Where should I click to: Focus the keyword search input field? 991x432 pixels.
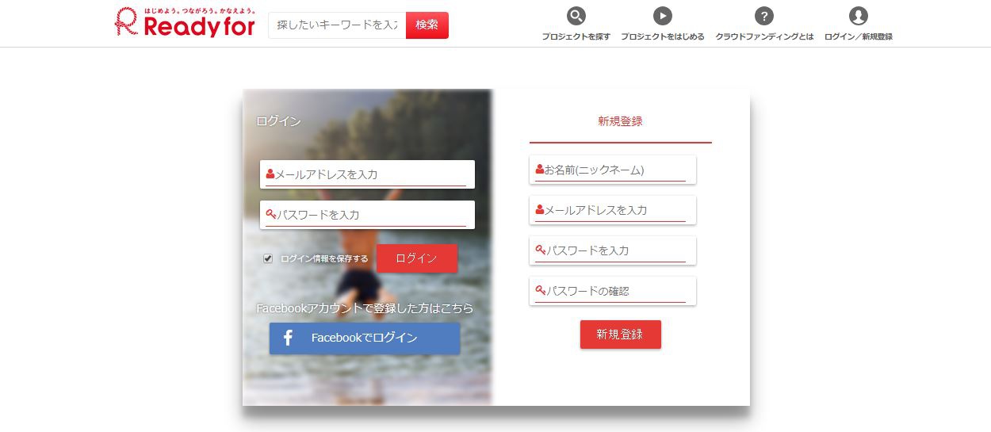(337, 25)
